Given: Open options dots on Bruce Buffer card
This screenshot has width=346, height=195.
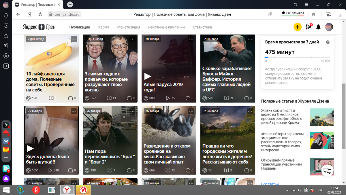Looking at the screenshot, I should click(250, 39).
